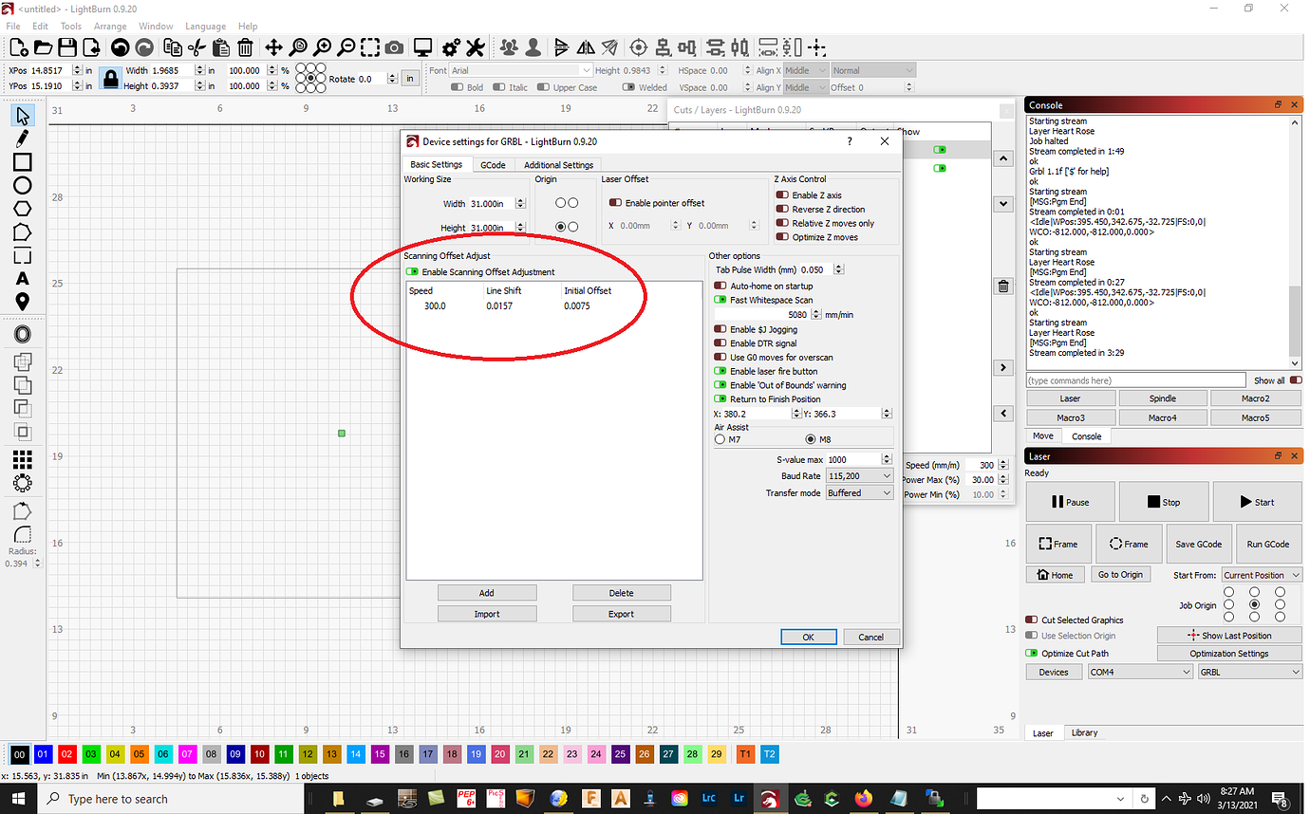Click the Frame button in Laser panel
Image resolution: width=1310 pixels, height=814 pixels.
tap(1058, 544)
